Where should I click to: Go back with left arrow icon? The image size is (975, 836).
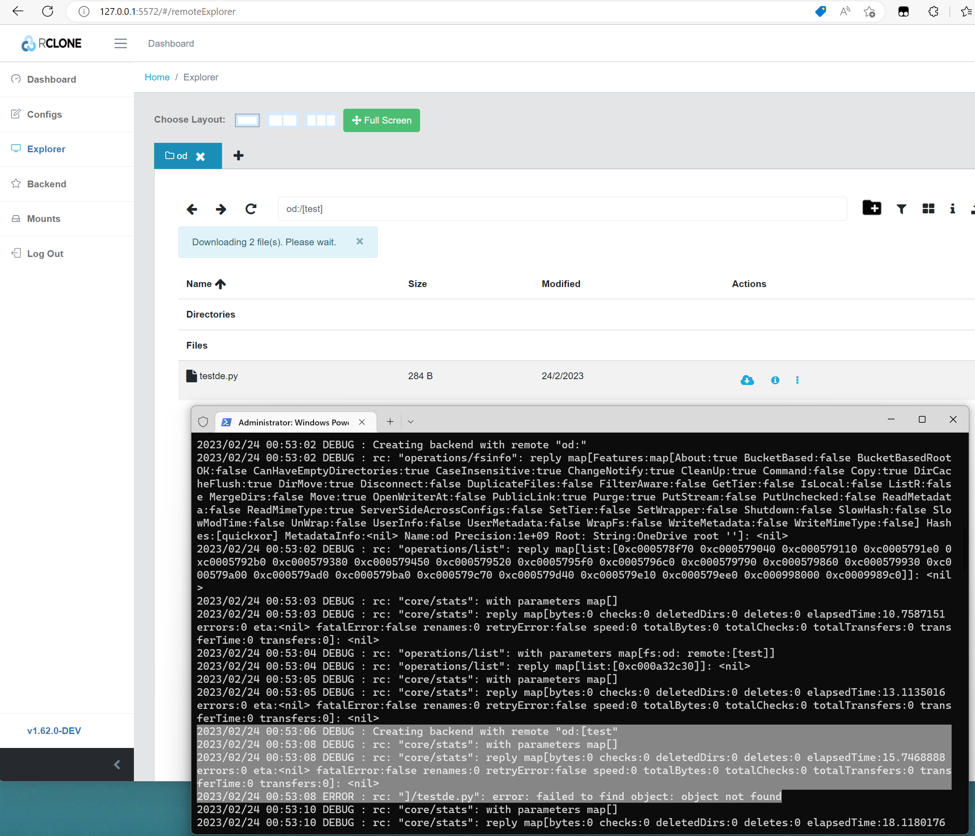pos(192,209)
